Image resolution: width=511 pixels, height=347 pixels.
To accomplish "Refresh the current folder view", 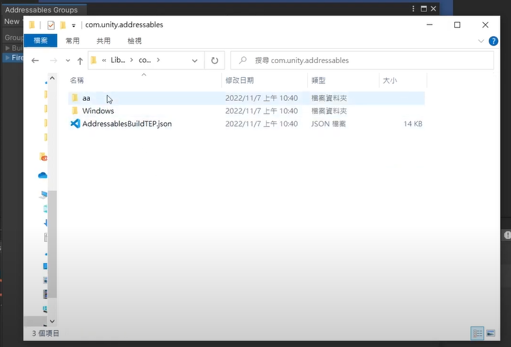I will pos(214,60).
